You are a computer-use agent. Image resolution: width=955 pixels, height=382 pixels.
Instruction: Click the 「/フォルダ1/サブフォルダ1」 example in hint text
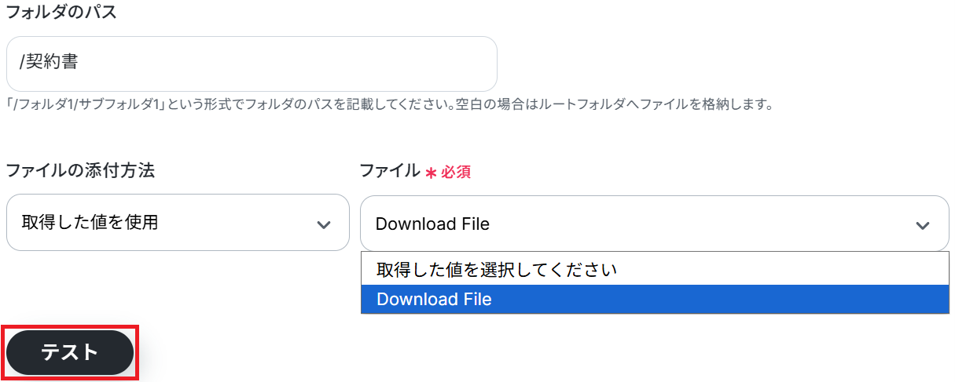coord(84,104)
